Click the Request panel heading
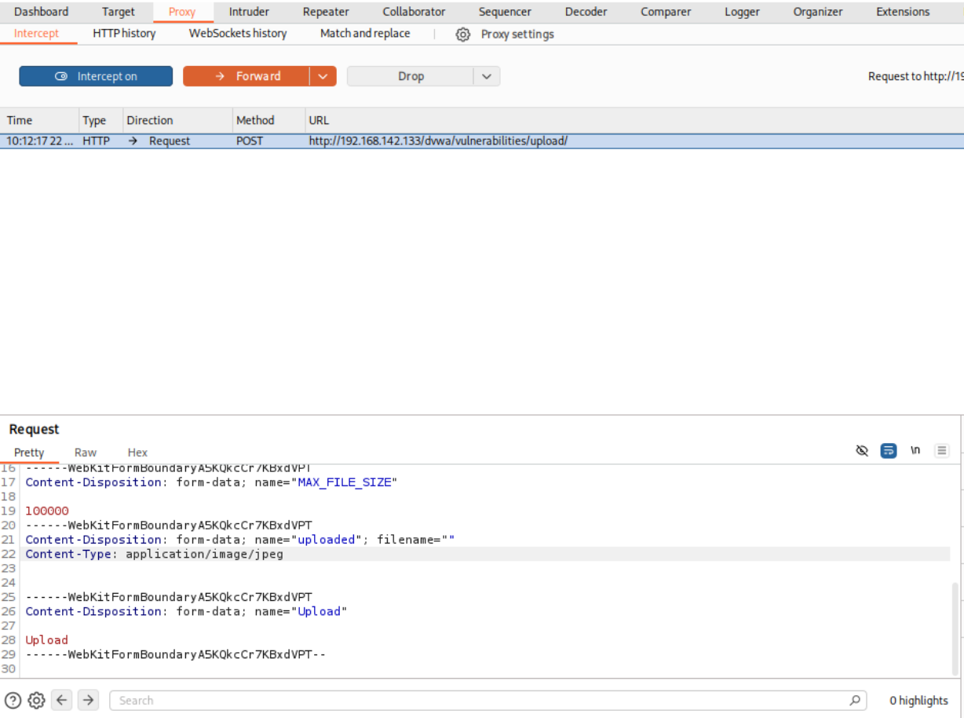The image size is (964, 718). (34, 429)
